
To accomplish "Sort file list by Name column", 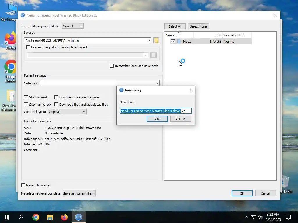I will [x=179, y=35].
